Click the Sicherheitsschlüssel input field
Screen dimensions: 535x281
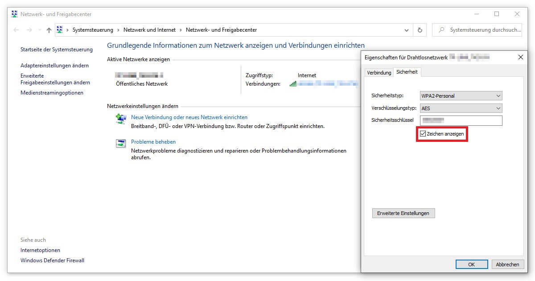[x=461, y=120]
